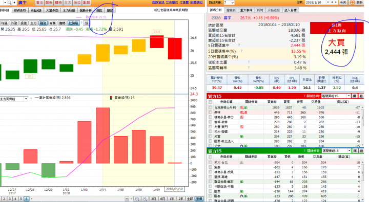
Task: Toggle the 紅綠燈 chart overlay button
Action: (x=73, y=23)
